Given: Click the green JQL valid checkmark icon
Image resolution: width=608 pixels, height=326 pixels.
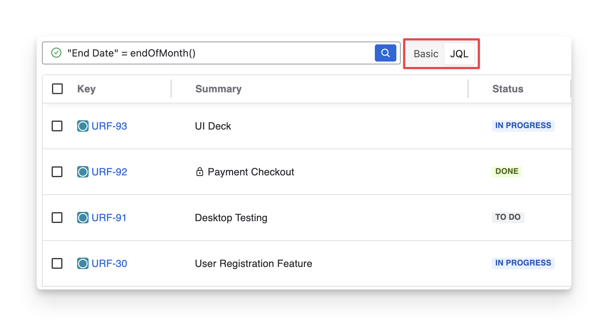Looking at the screenshot, I should tap(56, 53).
